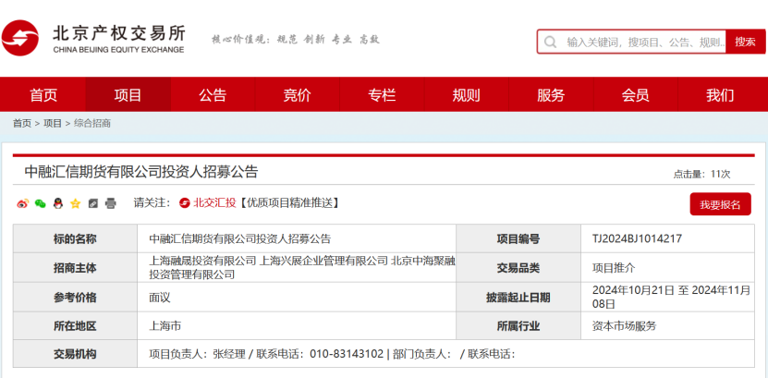Viewport: 768px width, 378px height.
Task: Open the 我们 navigation tab
Action: 720,95
